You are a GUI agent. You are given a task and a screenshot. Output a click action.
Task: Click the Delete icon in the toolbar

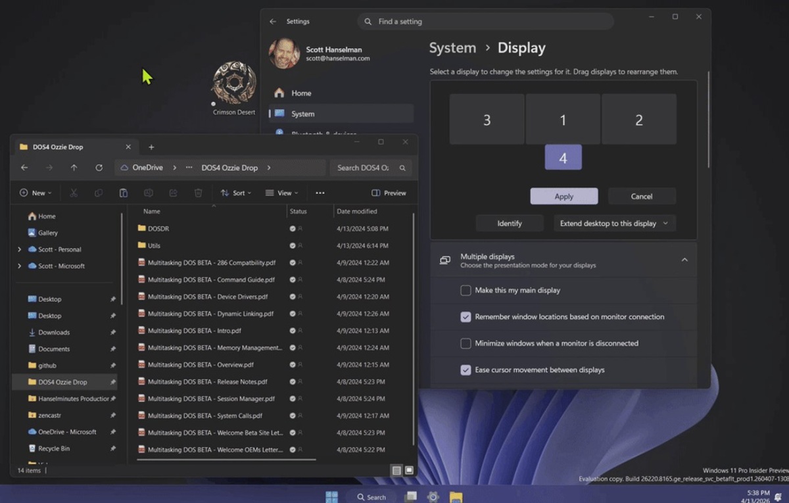pyautogui.click(x=197, y=193)
